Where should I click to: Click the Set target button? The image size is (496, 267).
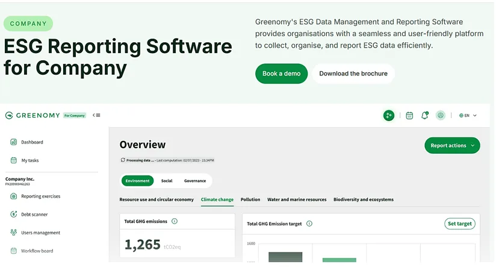click(460, 224)
